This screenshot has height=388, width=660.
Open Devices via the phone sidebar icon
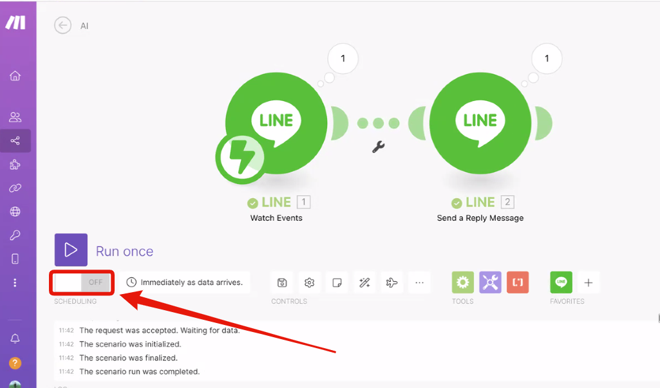[x=15, y=259]
